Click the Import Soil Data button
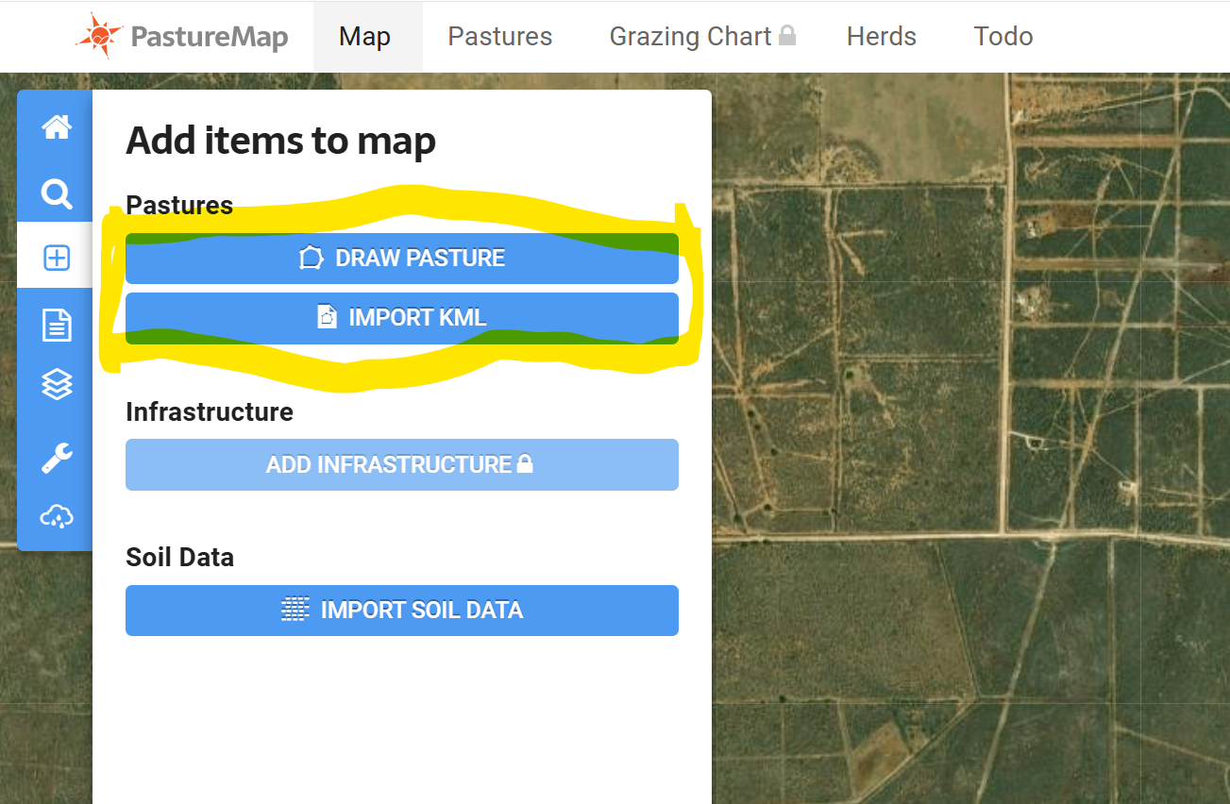The width and height of the screenshot is (1230, 804). click(x=402, y=611)
